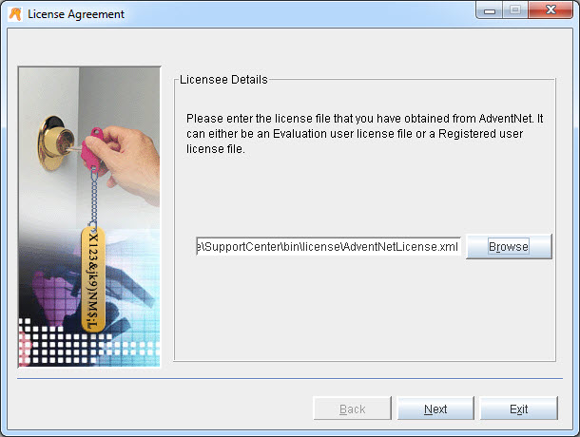The width and height of the screenshot is (580, 437).
Task: Select the pink key in the hand
Action: tap(91, 148)
